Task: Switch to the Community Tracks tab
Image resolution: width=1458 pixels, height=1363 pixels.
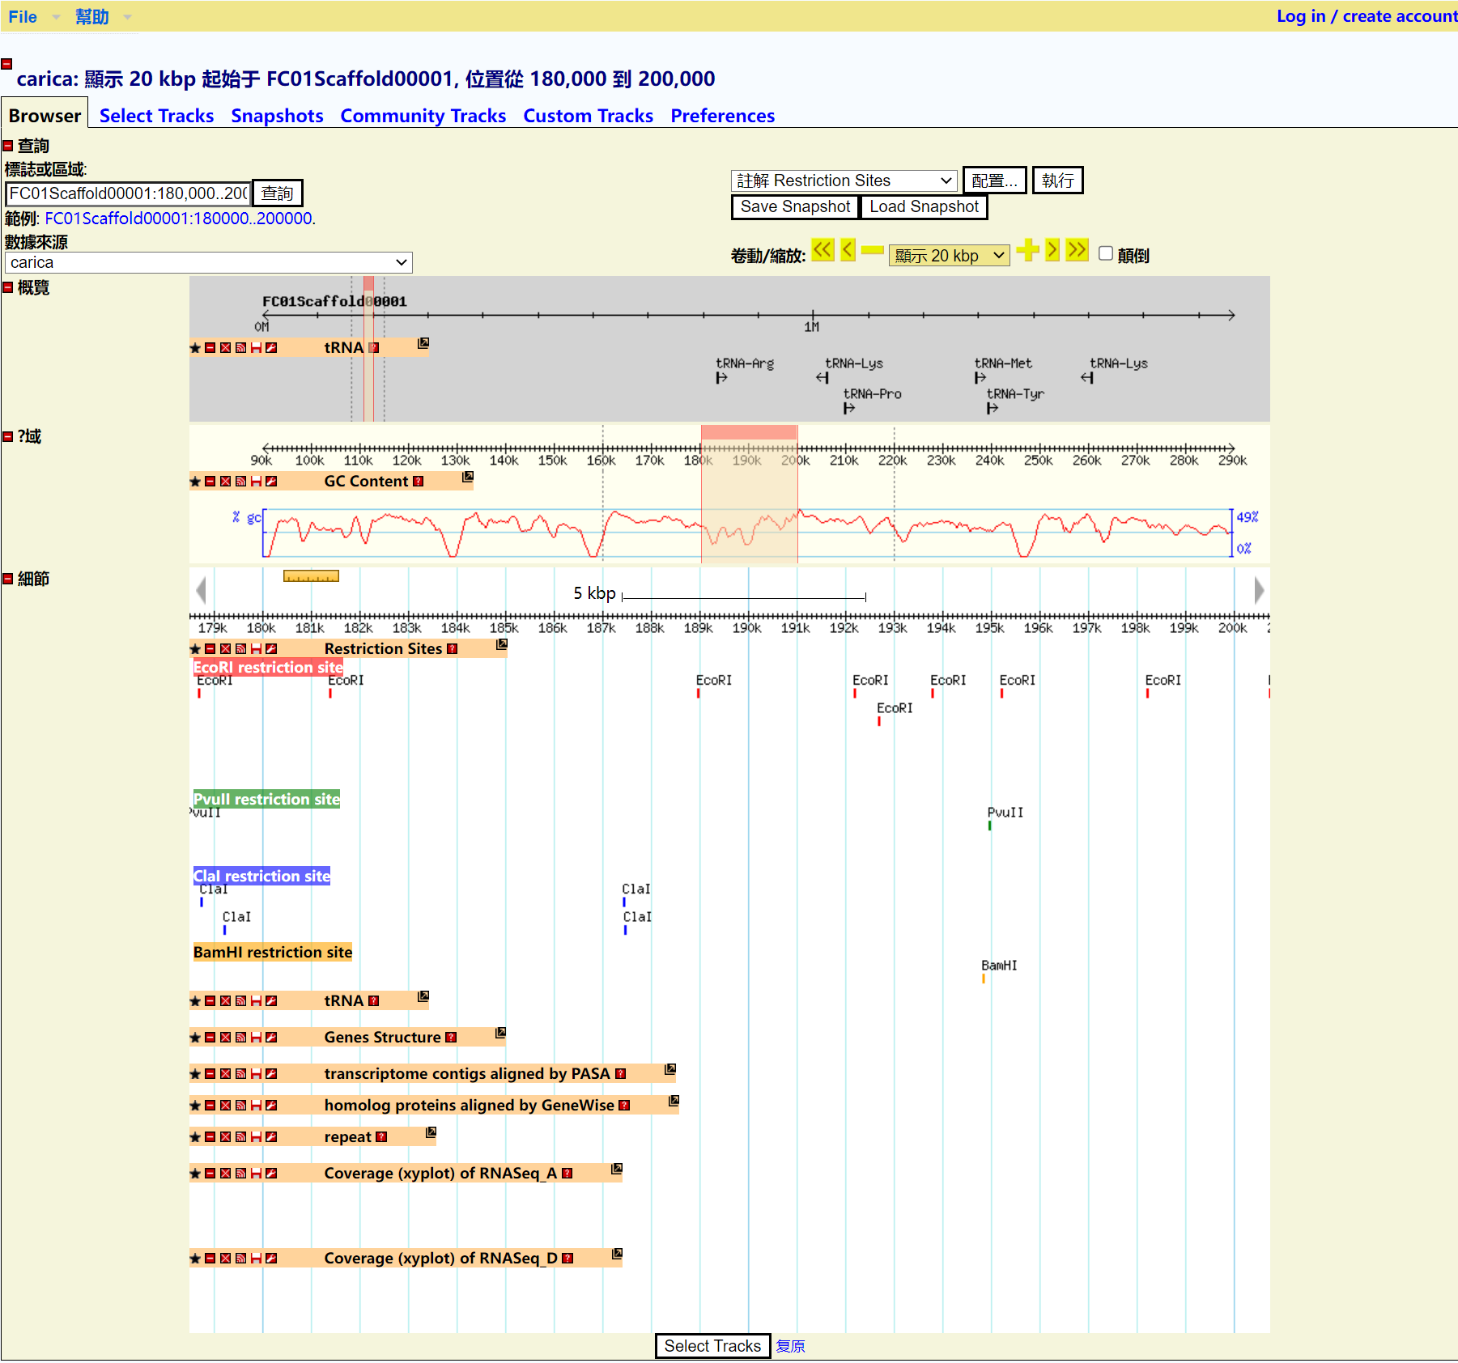Action: point(423,116)
